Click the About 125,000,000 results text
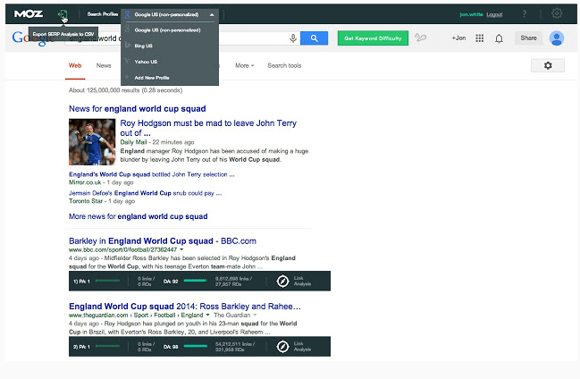580x379 pixels. (125, 90)
